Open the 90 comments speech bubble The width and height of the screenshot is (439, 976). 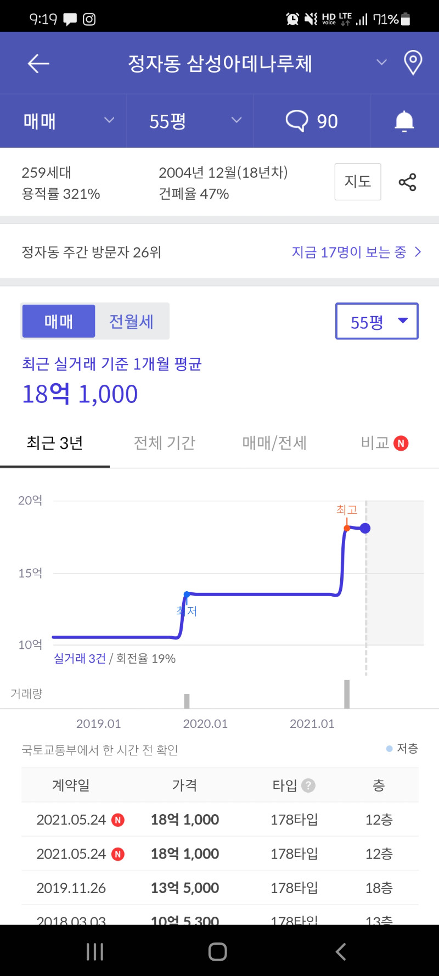click(x=312, y=121)
